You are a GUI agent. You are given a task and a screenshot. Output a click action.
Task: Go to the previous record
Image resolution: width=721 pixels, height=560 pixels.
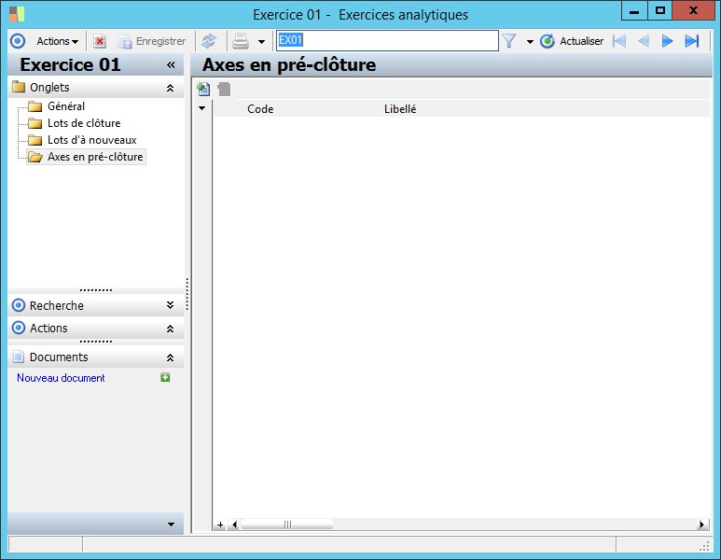[644, 41]
